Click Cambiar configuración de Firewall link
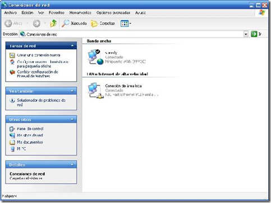Screen dimensions: 271x203 click(38, 74)
